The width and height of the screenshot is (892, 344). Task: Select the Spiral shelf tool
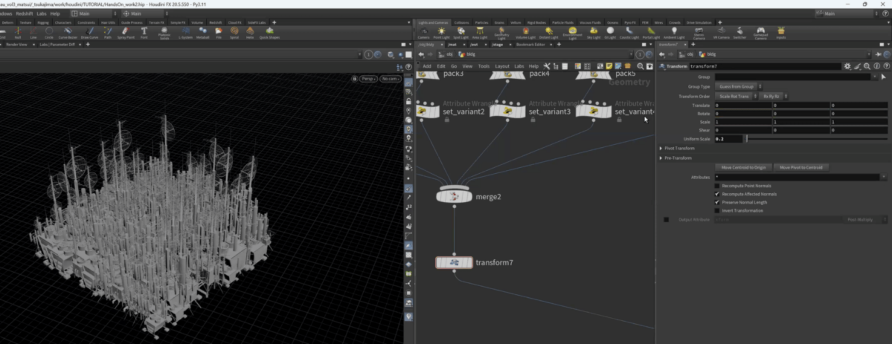(234, 32)
